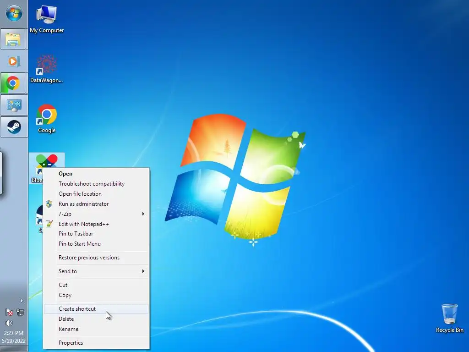The width and height of the screenshot is (469, 352).
Task: Click the volume speaker tray icon
Action: tap(9, 323)
